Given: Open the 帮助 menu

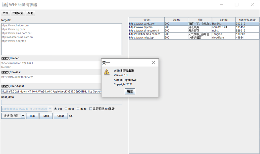Looking at the screenshot, I should click(x=30, y=13).
